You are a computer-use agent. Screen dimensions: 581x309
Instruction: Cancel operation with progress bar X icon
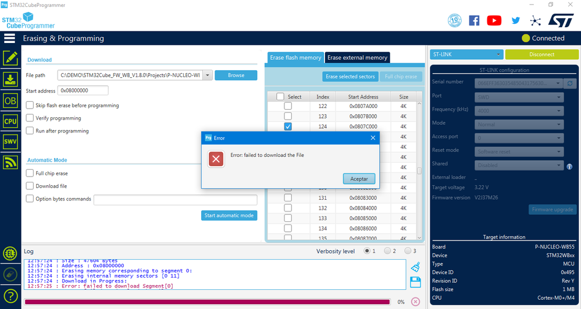[x=416, y=301]
